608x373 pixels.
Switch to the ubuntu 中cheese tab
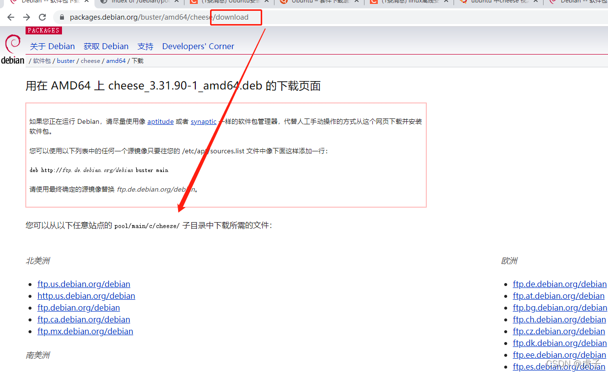coord(498,1)
